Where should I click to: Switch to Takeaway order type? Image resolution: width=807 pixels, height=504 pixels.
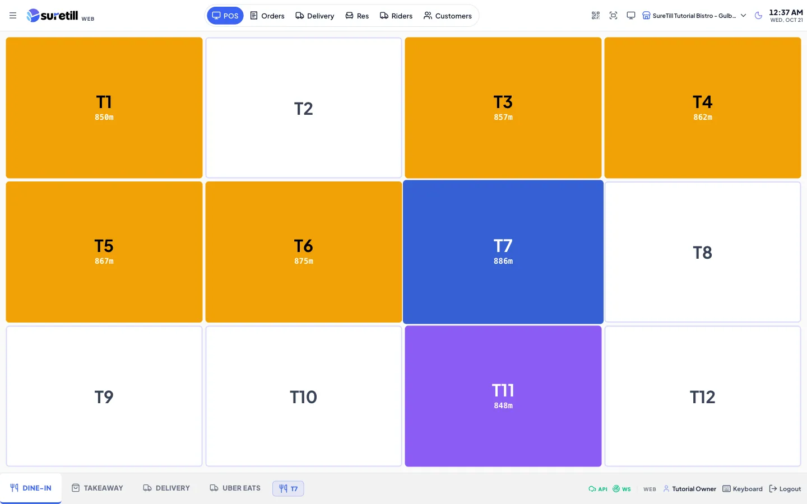(98, 488)
